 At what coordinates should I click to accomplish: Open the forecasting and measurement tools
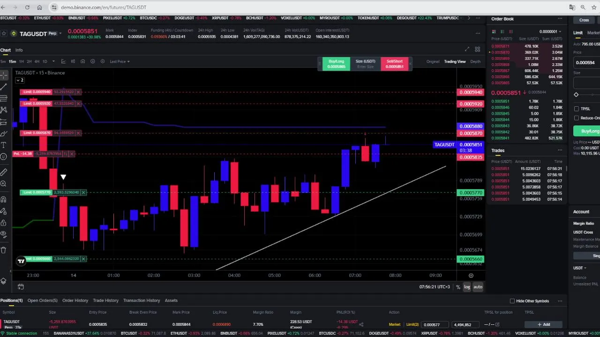click(x=4, y=122)
